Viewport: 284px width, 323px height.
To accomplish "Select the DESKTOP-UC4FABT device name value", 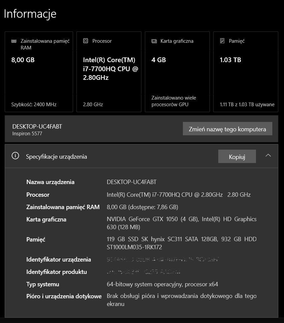I will pos(131,182).
